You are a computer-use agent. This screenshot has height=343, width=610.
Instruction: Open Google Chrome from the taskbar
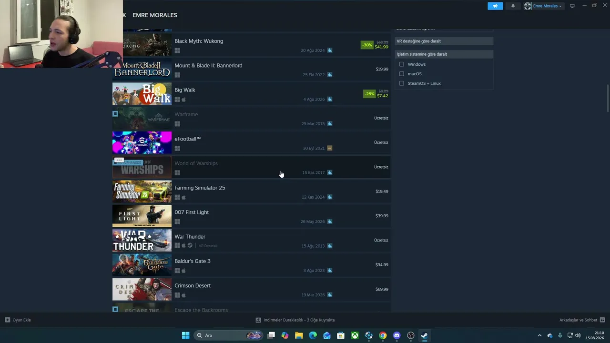[x=383, y=335]
